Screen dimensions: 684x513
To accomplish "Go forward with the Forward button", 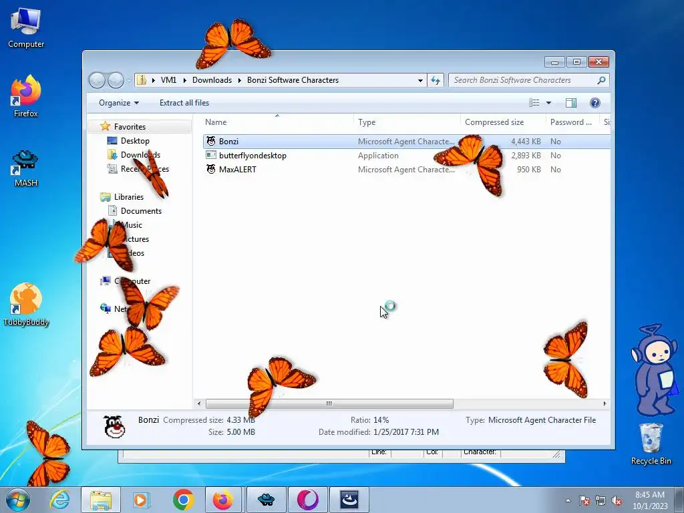I will (116, 80).
